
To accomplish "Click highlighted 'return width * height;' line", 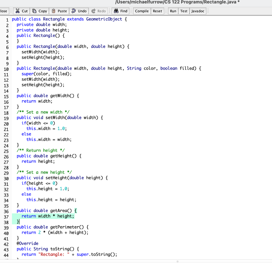I will pos(48,216).
